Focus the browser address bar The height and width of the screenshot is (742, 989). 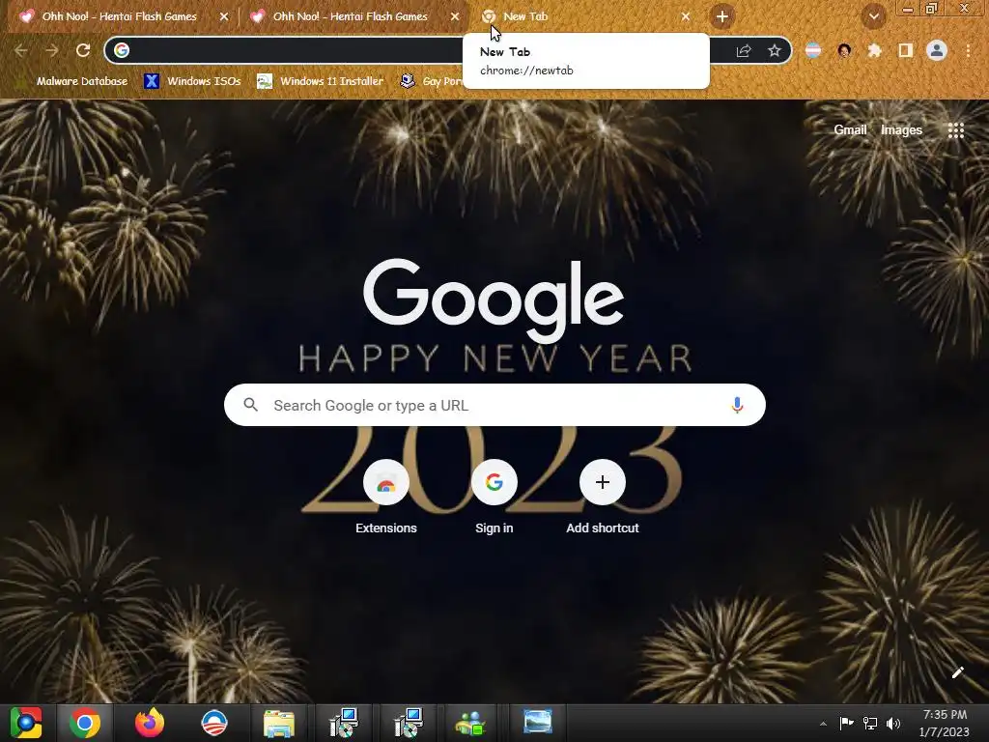[448, 50]
